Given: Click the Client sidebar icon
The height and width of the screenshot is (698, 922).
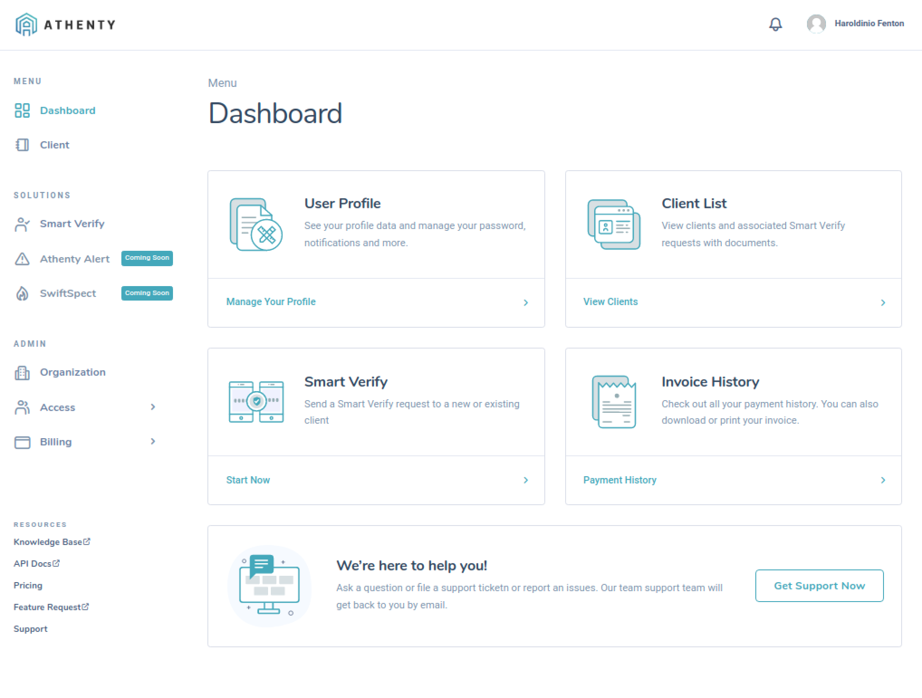Looking at the screenshot, I should 22,145.
